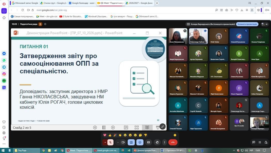Image resolution: width=271 pixels, height=153 pixels.
Task: Click the Opera snapshot camera icon
Action: click(x=227, y=10)
